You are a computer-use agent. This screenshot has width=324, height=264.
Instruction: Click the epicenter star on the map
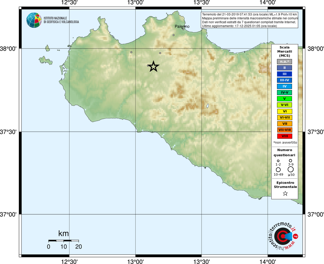(154, 67)
